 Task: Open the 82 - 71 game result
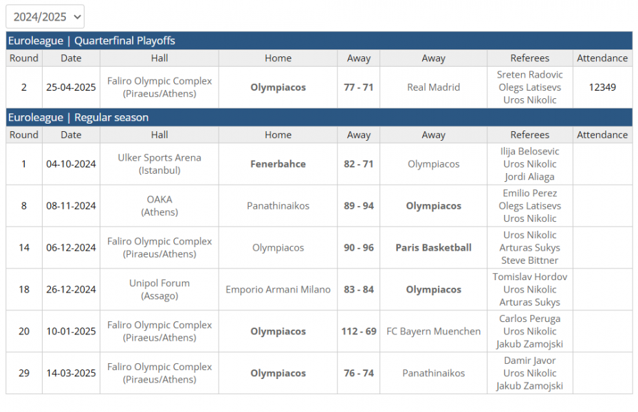[358, 164]
